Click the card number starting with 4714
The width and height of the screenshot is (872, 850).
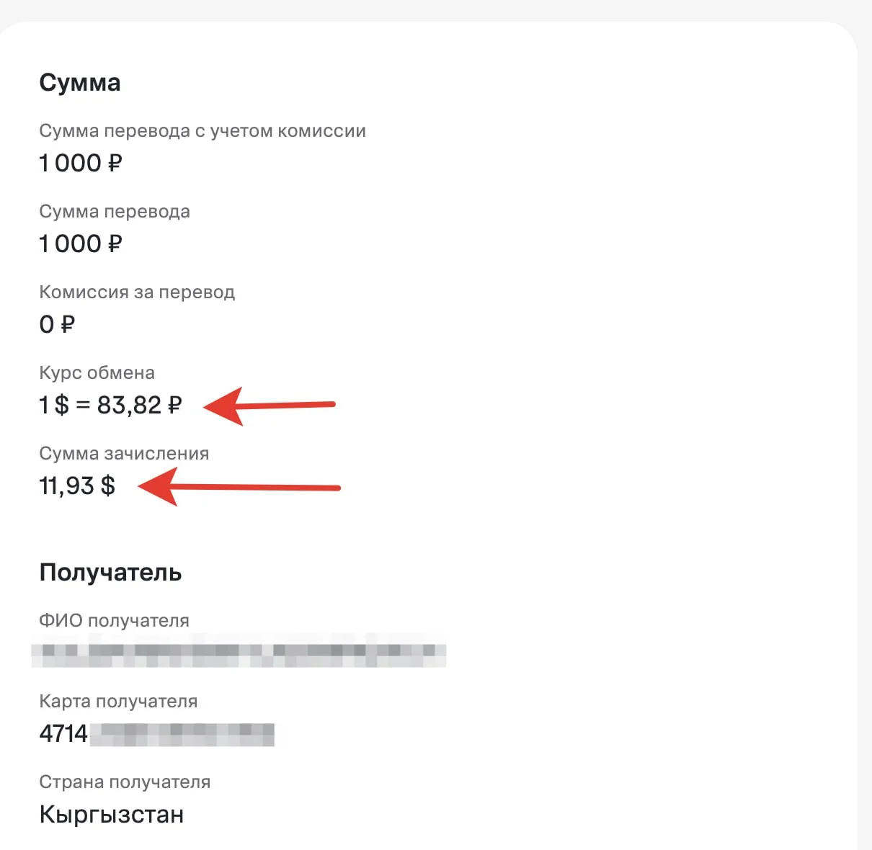(x=63, y=734)
